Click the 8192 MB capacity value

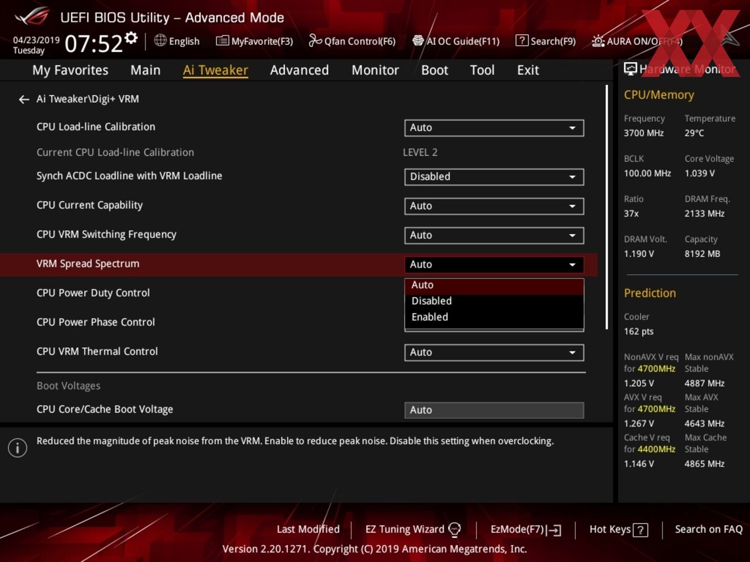[702, 253]
